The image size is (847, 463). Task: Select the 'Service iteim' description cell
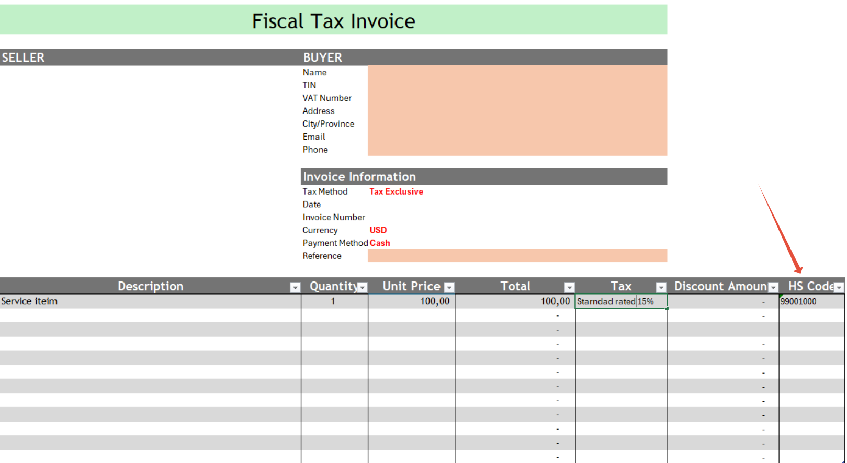pyautogui.click(x=151, y=301)
